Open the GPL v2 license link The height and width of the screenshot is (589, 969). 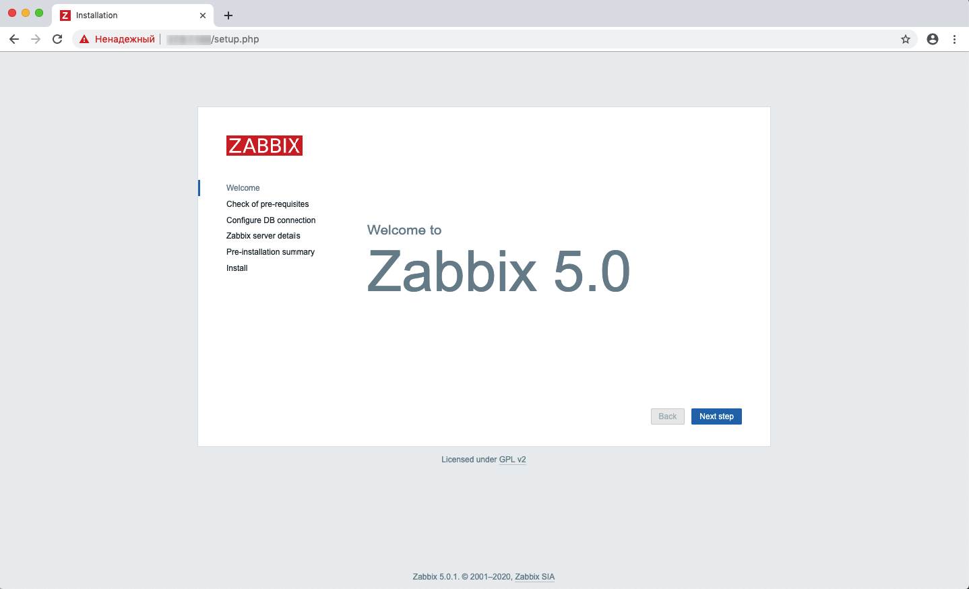pyautogui.click(x=512, y=460)
